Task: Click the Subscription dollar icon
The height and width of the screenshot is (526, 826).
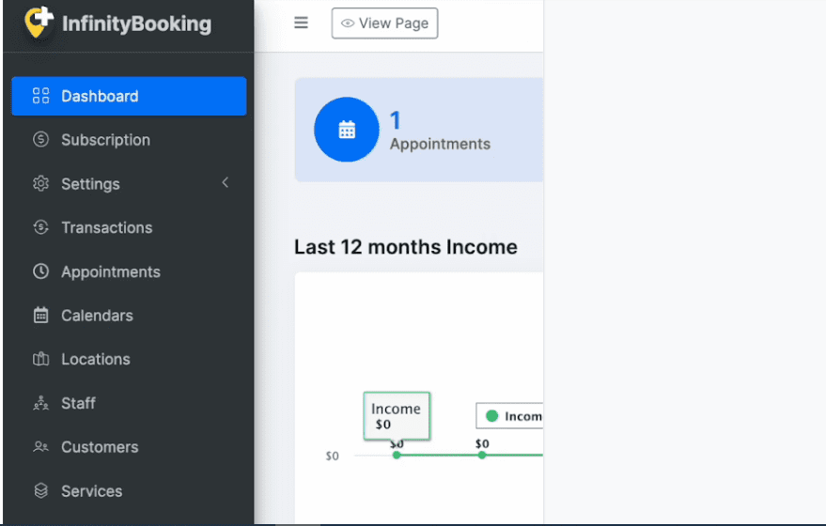Action: pos(40,140)
